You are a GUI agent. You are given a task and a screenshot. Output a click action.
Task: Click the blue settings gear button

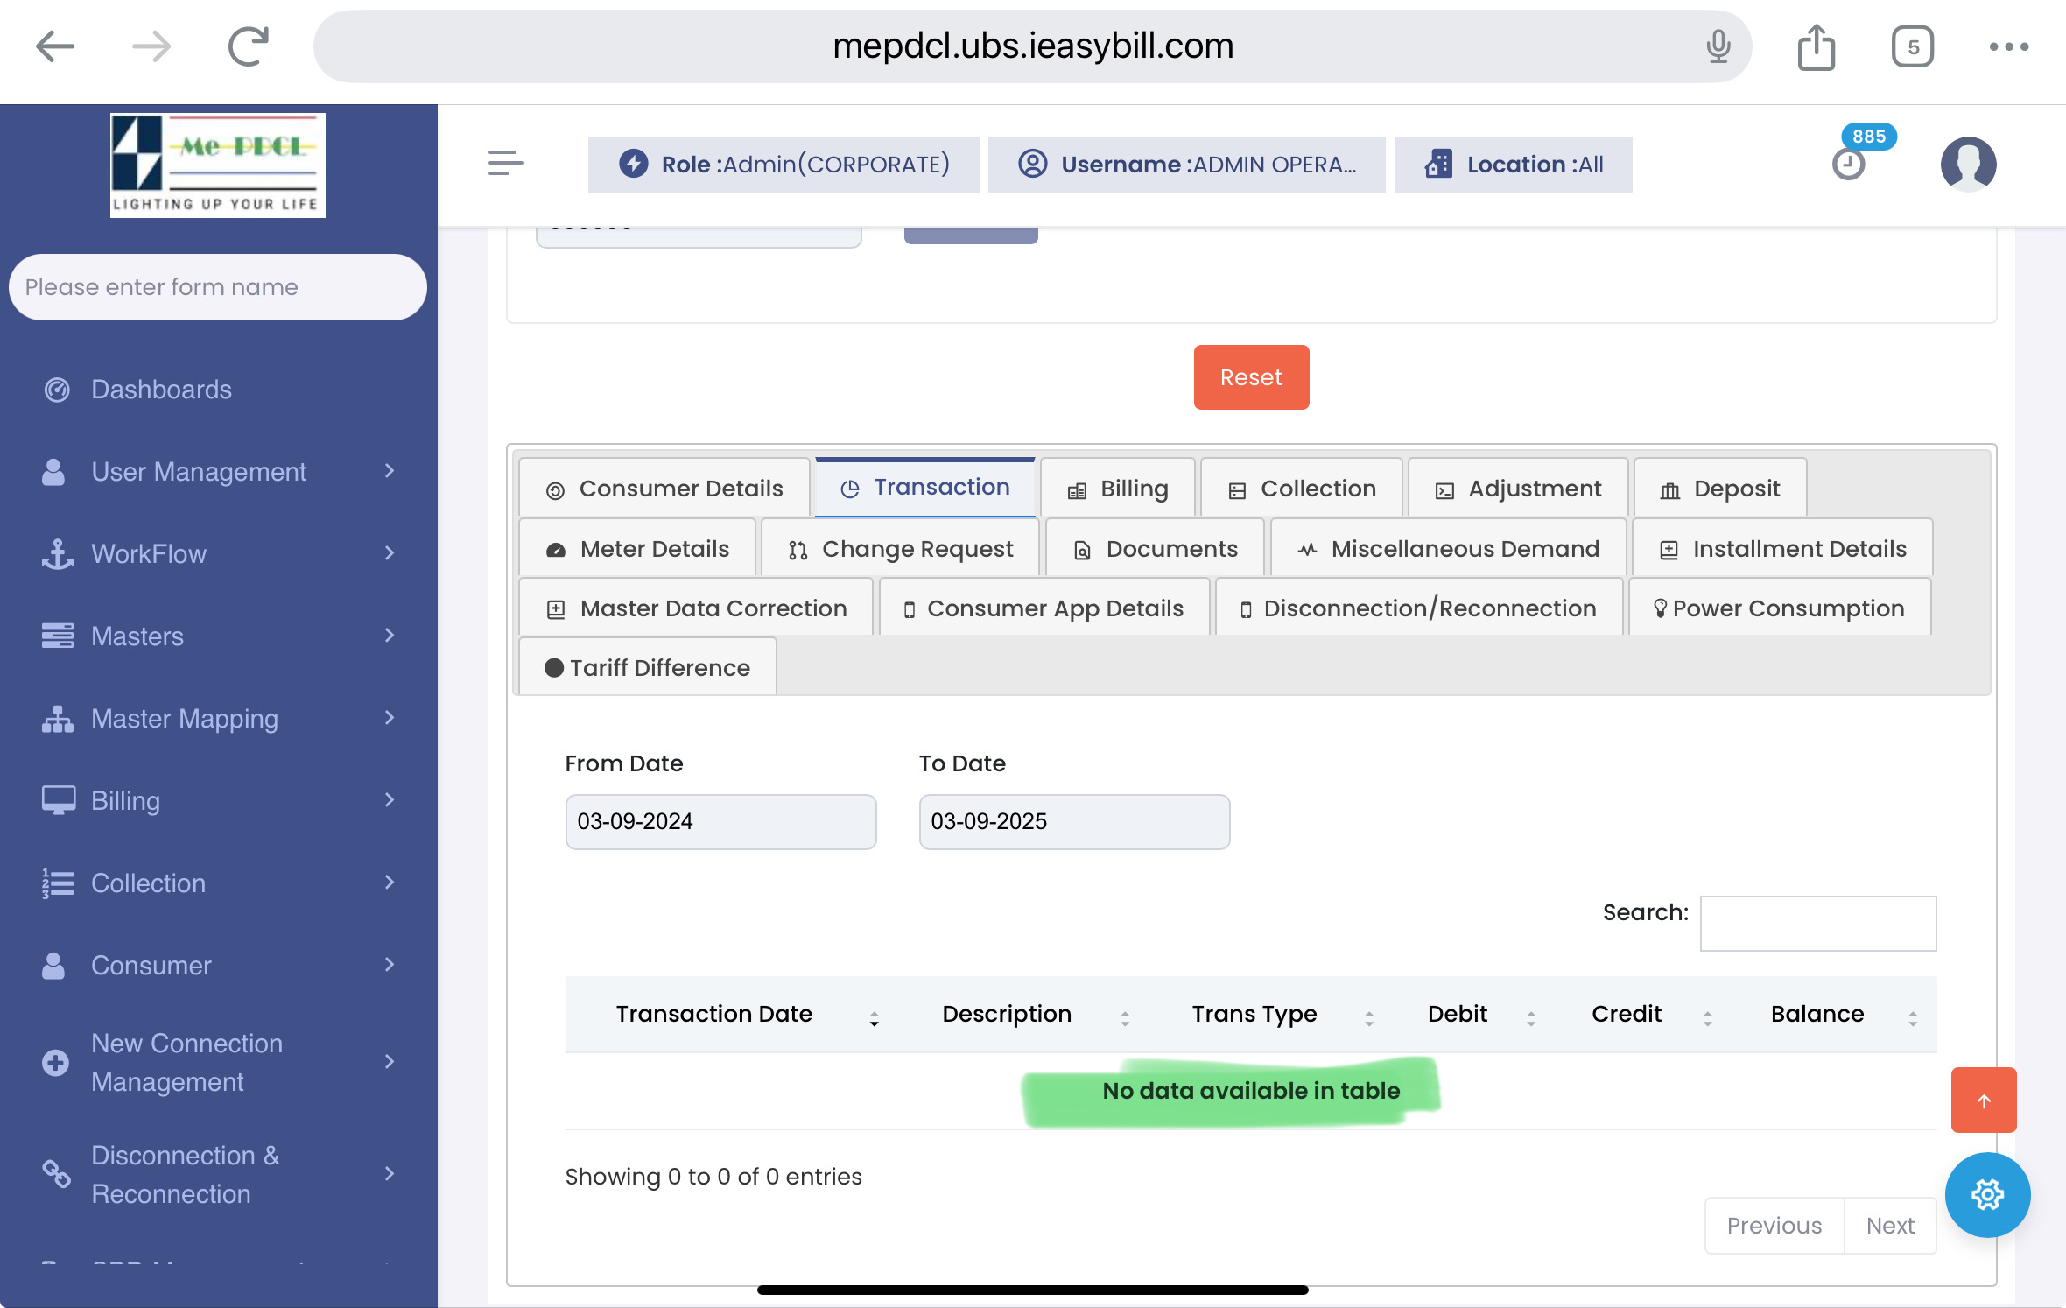click(1987, 1194)
